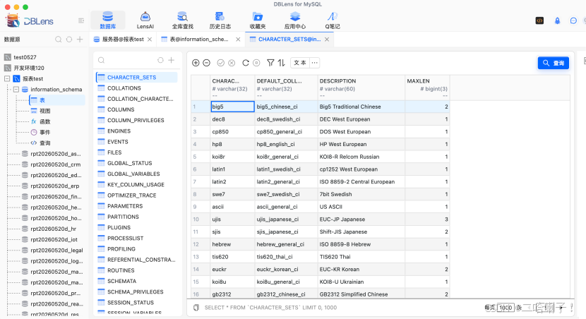Delete row with minus-circle icon
This screenshot has height=319, width=586.
coord(206,63)
